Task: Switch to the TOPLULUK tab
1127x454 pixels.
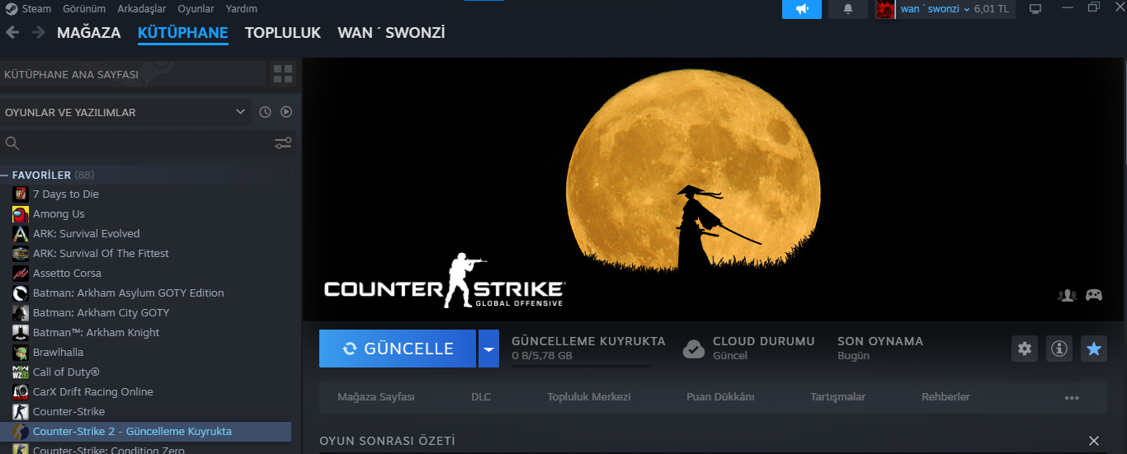Action: coord(283,33)
